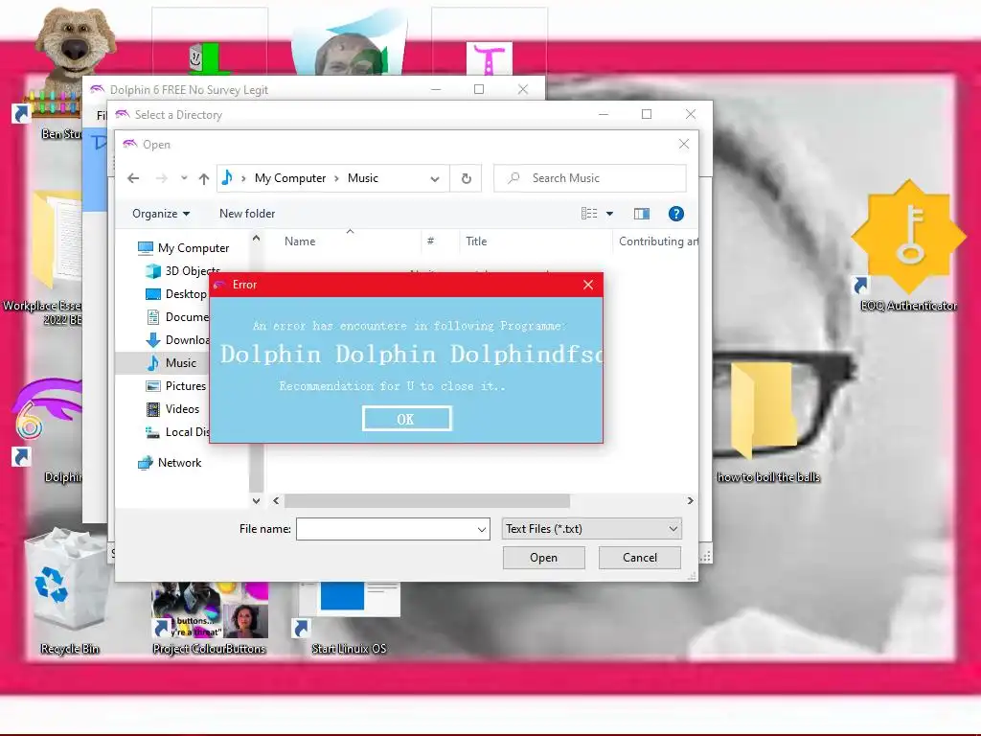Change view layout icon
The height and width of the screenshot is (736, 981).
pos(589,214)
